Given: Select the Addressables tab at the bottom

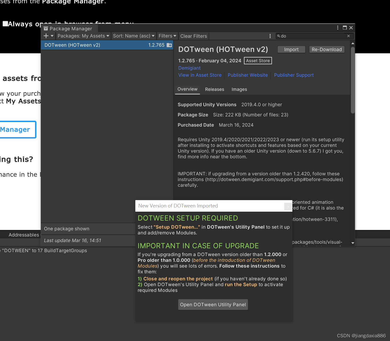Looking at the screenshot, I should 24,235.
